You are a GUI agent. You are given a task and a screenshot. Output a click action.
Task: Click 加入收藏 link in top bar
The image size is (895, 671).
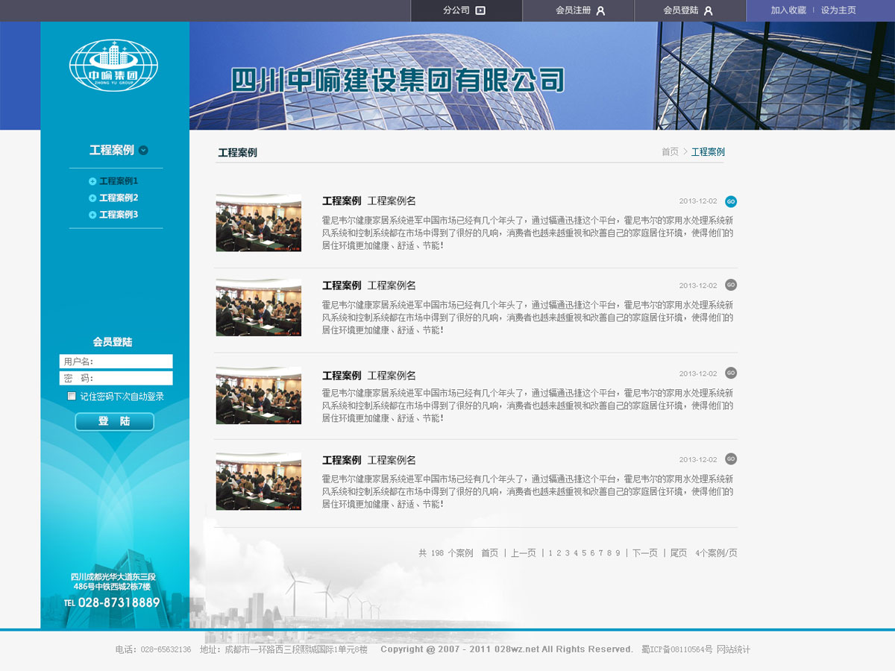point(788,10)
